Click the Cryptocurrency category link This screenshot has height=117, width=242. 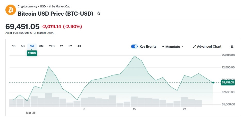click(x=27, y=6)
